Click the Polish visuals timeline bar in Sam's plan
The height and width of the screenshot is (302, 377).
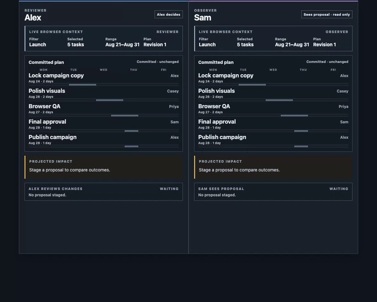point(280,100)
